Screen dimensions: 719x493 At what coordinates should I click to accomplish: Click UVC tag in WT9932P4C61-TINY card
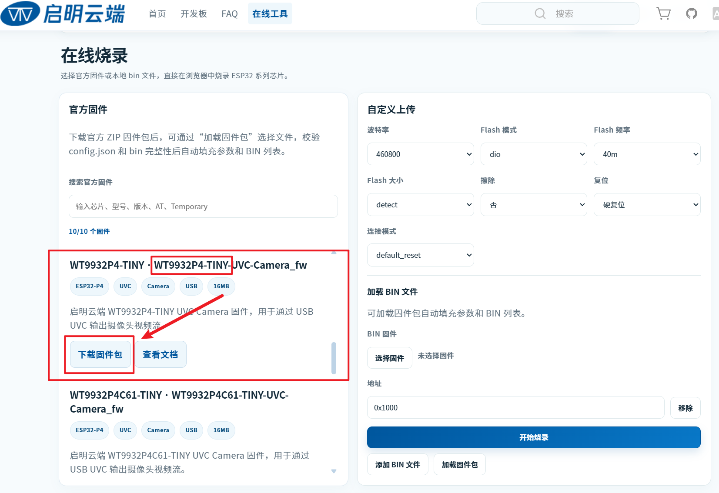[x=125, y=430]
